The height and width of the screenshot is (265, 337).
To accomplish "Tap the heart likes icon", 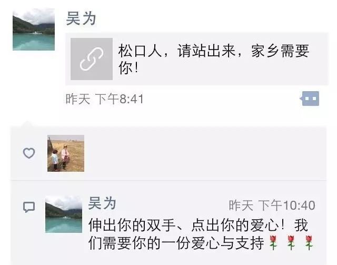I will pyautogui.click(x=29, y=153).
